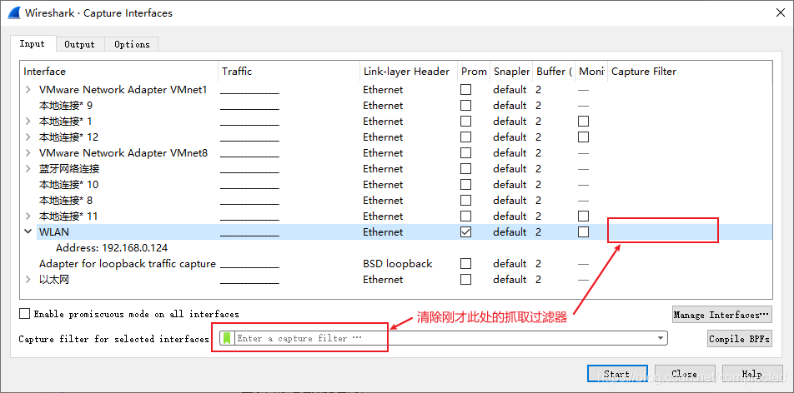Open Manage Interfaces dialog
The width and height of the screenshot is (794, 393).
coord(721,315)
